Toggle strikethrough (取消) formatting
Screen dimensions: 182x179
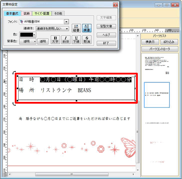click(87, 40)
